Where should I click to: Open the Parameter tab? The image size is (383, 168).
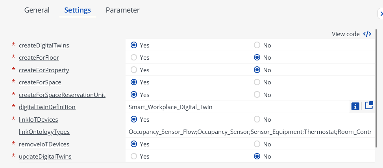[x=123, y=10]
